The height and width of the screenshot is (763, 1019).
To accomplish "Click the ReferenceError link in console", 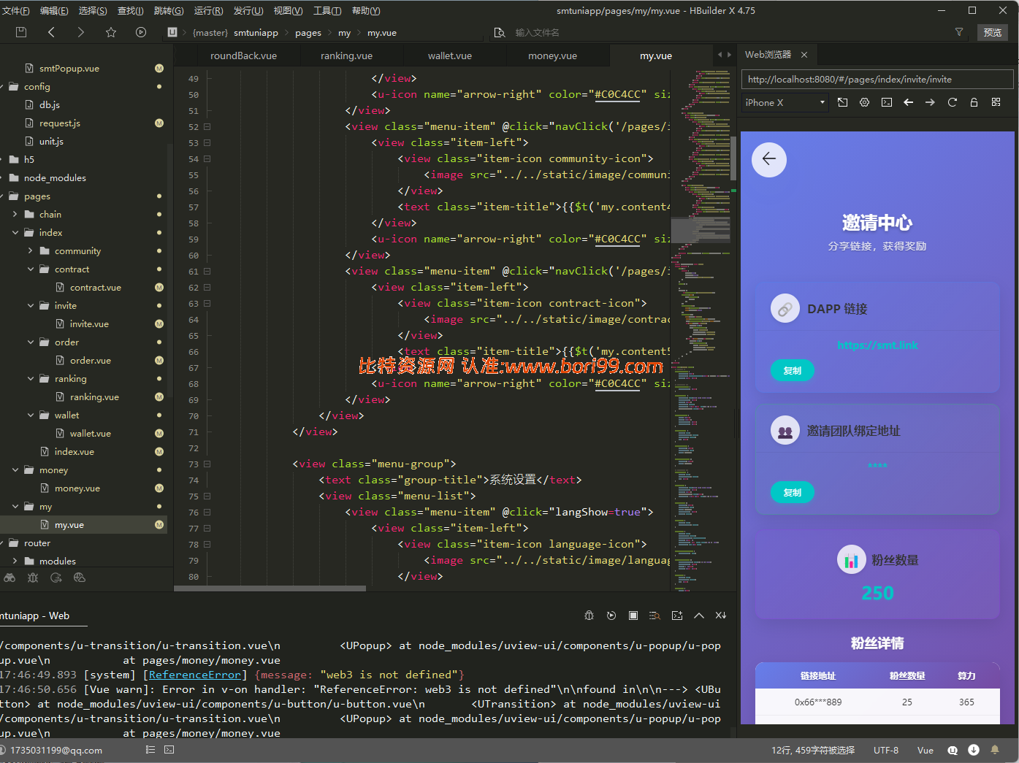I will pyautogui.click(x=195, y=675).
